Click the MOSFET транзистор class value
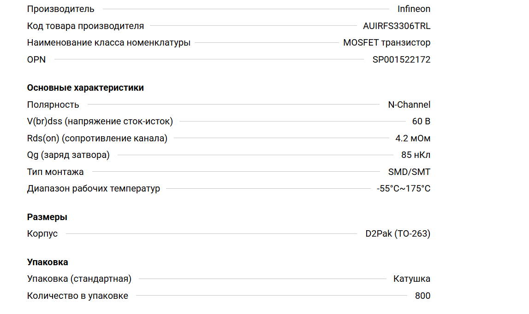The height and width of the screenshot is (314, 529). point(386,43)
